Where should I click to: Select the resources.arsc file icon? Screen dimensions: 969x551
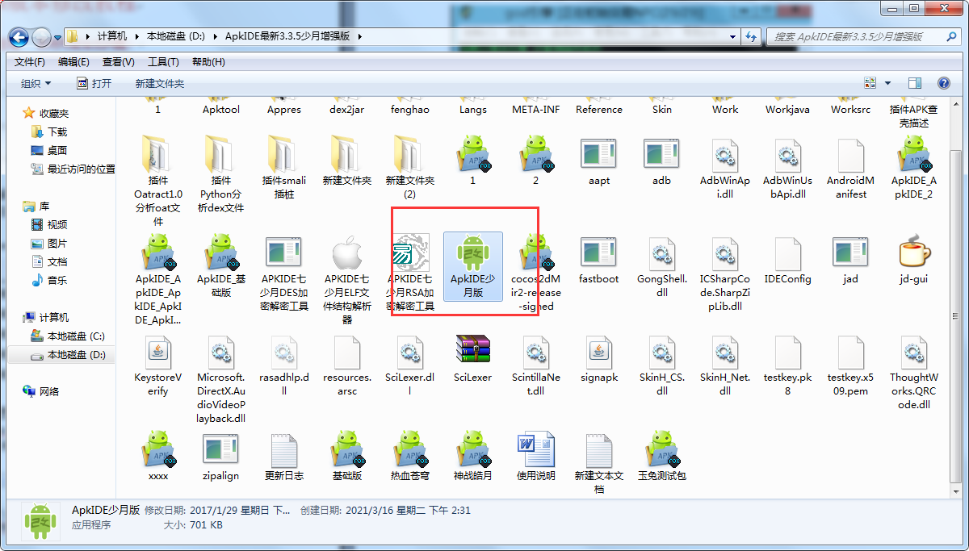click(x=347, y=352)
